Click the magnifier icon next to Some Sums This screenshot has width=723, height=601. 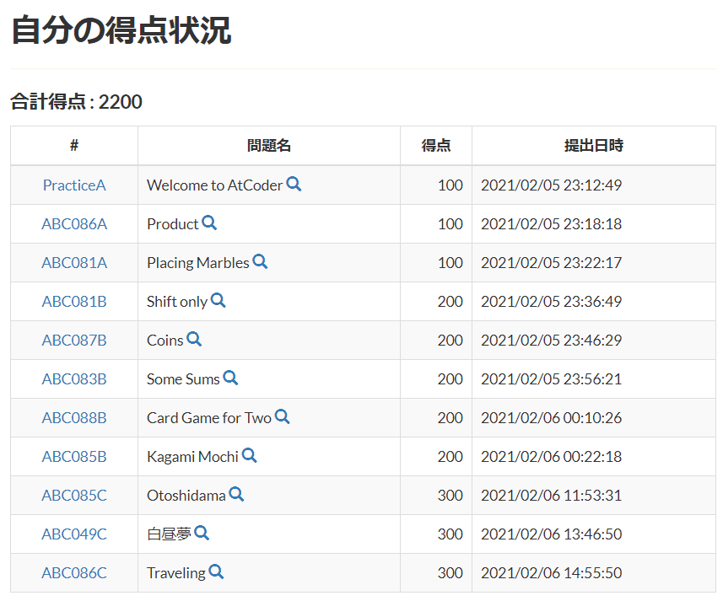(x=230, y=378)
